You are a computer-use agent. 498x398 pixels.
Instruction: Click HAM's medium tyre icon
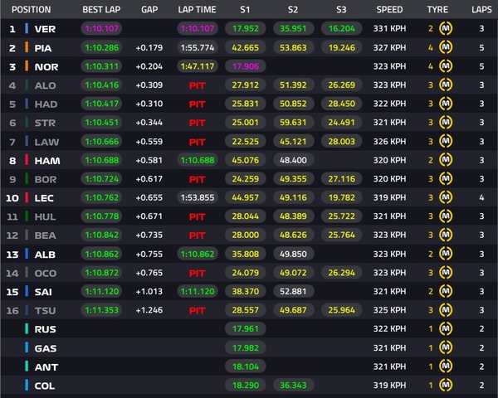tap(447, 161)
